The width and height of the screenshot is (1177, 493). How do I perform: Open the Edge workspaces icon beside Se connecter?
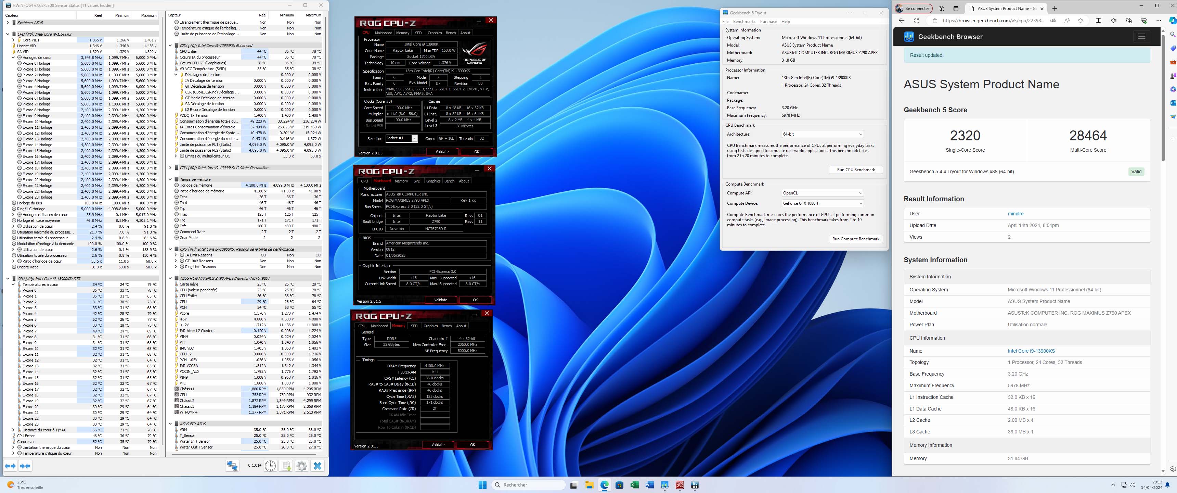[x=942, y=8]
